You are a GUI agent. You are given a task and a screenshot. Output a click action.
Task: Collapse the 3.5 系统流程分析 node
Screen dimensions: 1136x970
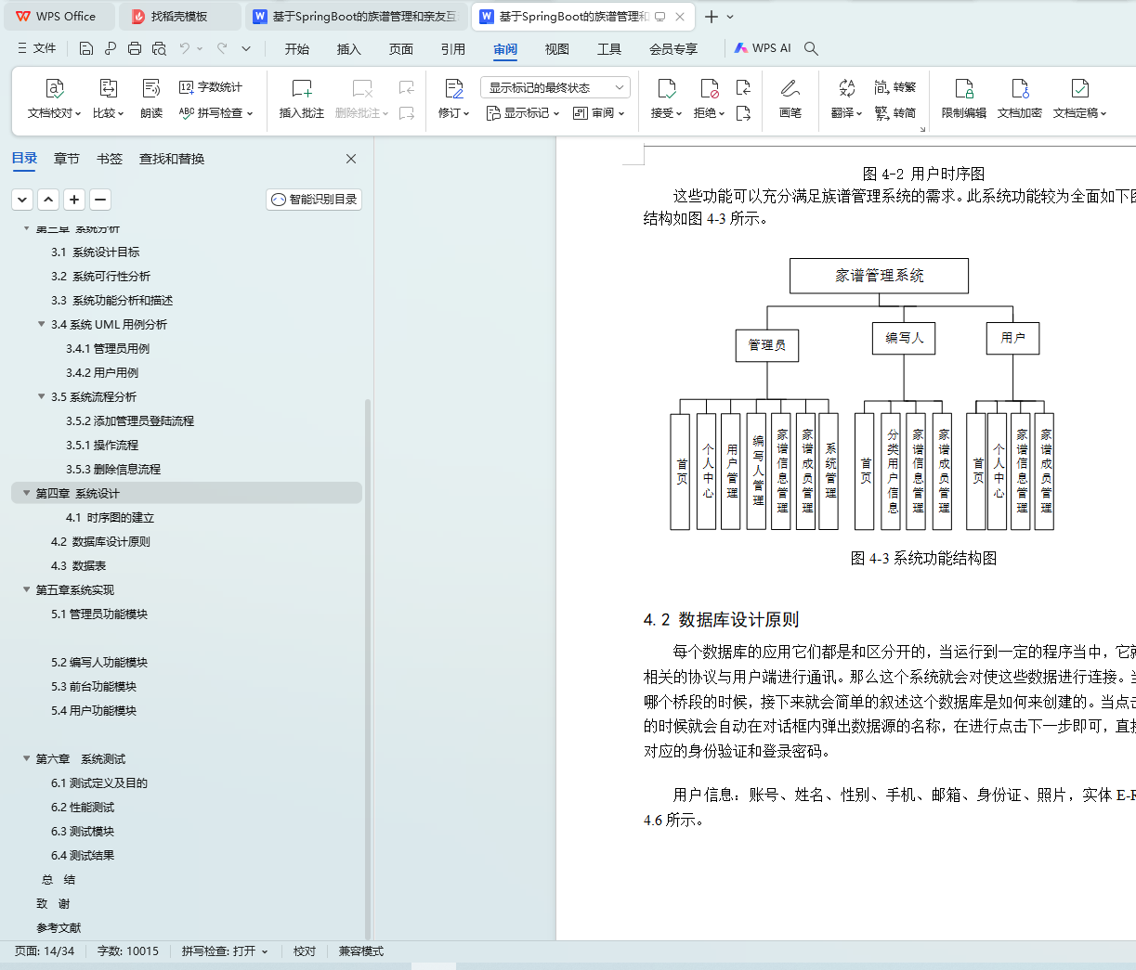pos(42,396)
